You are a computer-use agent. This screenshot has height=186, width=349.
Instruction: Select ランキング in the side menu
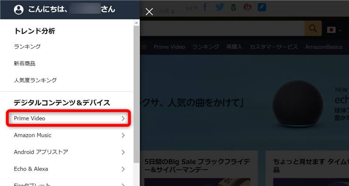[x=27, y=47]
